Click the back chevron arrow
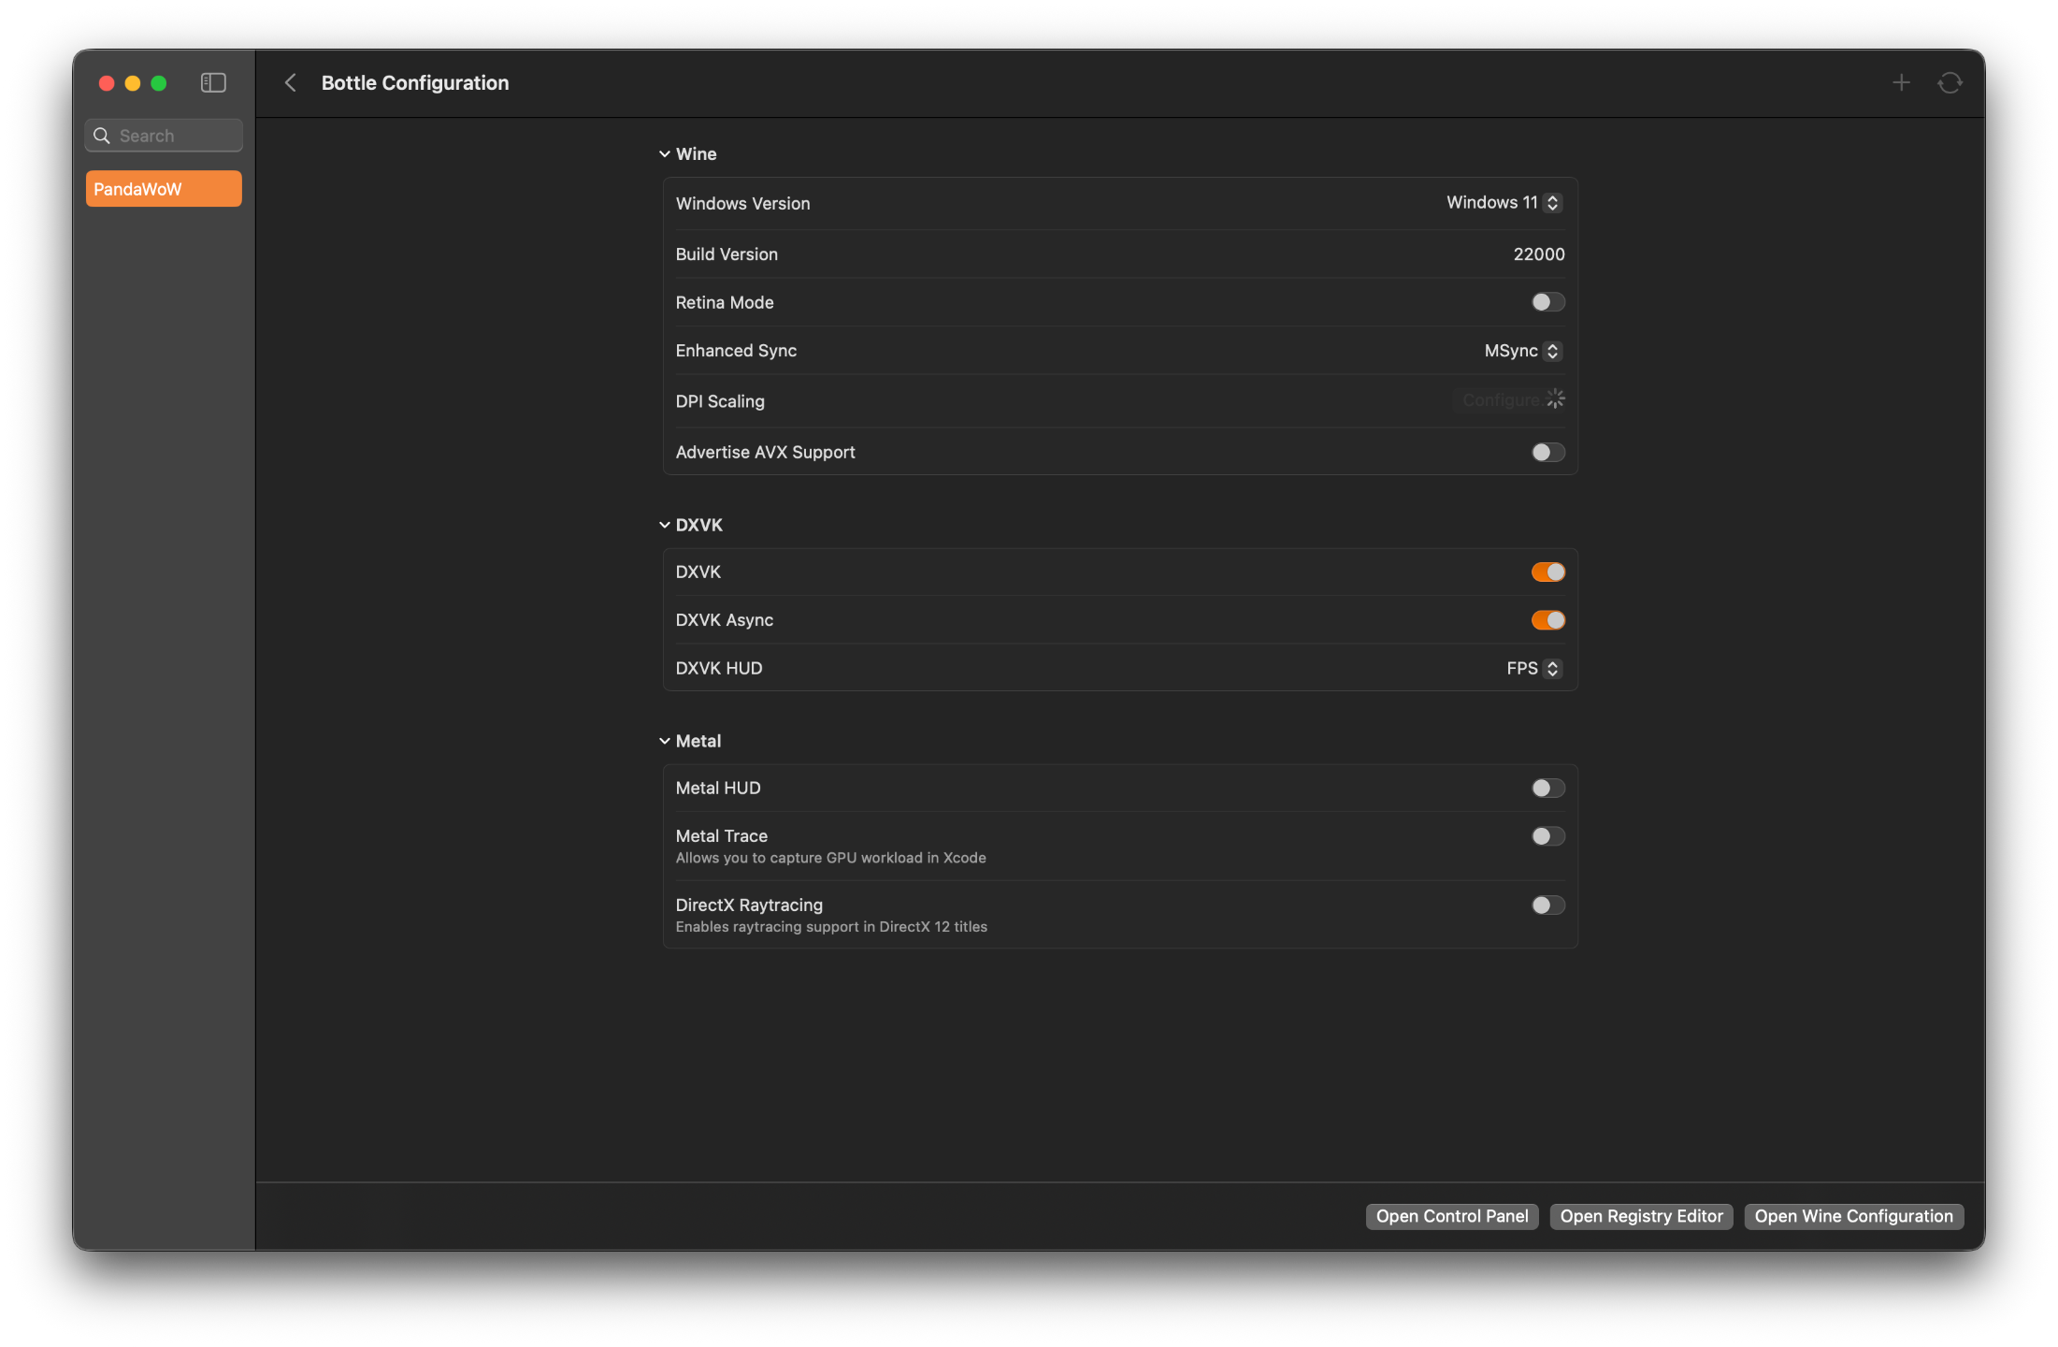 (291, 83)
